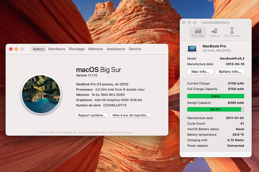Click the (13-inch, Mid 2012) subtitle
Screen dimensions: 259x172
[217, 51]
